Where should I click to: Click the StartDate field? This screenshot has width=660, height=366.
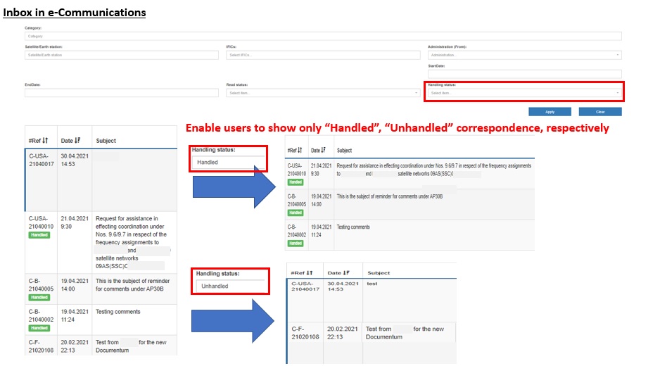524,74
